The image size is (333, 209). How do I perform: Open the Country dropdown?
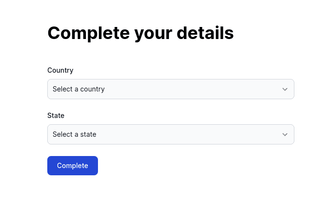point(170,89)
